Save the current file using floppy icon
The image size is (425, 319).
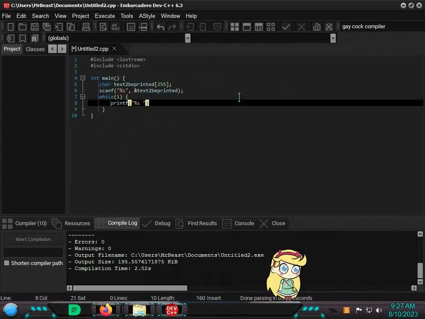(34, 27)
